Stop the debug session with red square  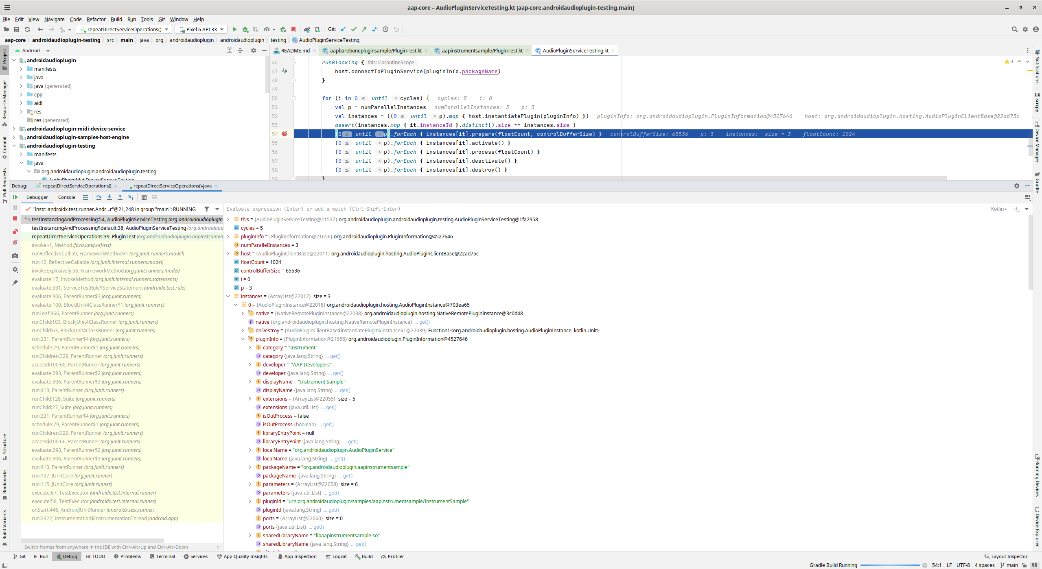pyautogui.click(x=15, y=218)
